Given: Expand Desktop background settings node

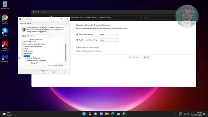Looking at the screenshot, I should [23, 44].
